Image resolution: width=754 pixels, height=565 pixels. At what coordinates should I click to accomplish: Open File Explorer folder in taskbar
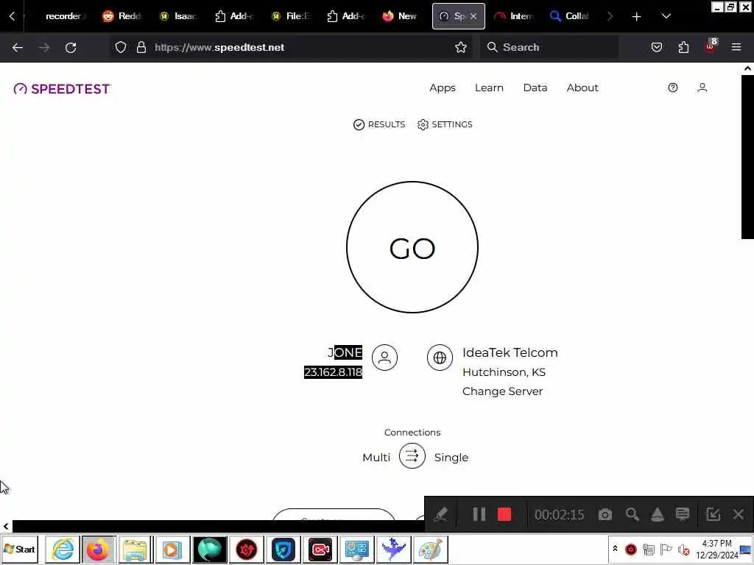coord(135,549)
